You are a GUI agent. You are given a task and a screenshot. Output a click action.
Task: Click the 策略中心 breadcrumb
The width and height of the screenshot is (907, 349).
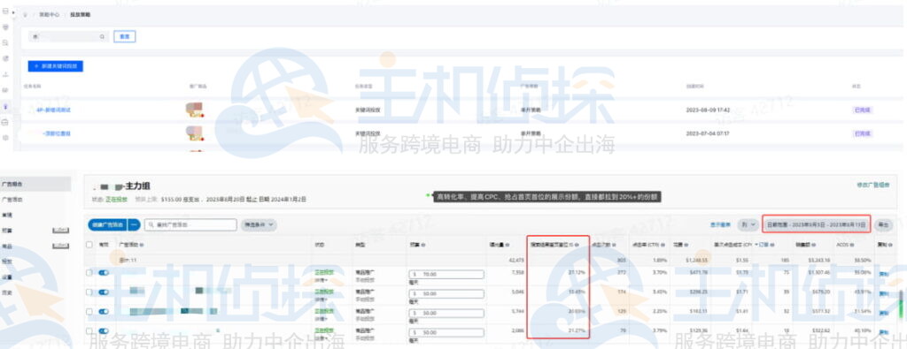click(x=50, y=14)
